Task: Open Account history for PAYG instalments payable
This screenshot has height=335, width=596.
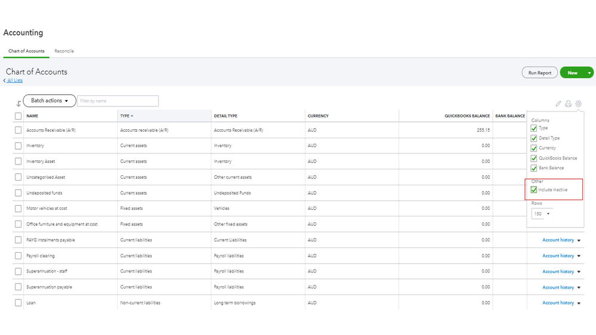Action: click(558, 240)
